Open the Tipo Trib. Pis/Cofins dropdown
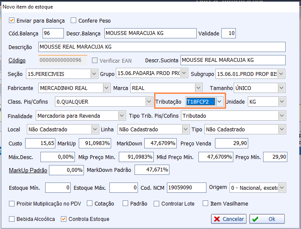This screenshot has height=229, width=301. pyautogui.click(x=281, y=116)
